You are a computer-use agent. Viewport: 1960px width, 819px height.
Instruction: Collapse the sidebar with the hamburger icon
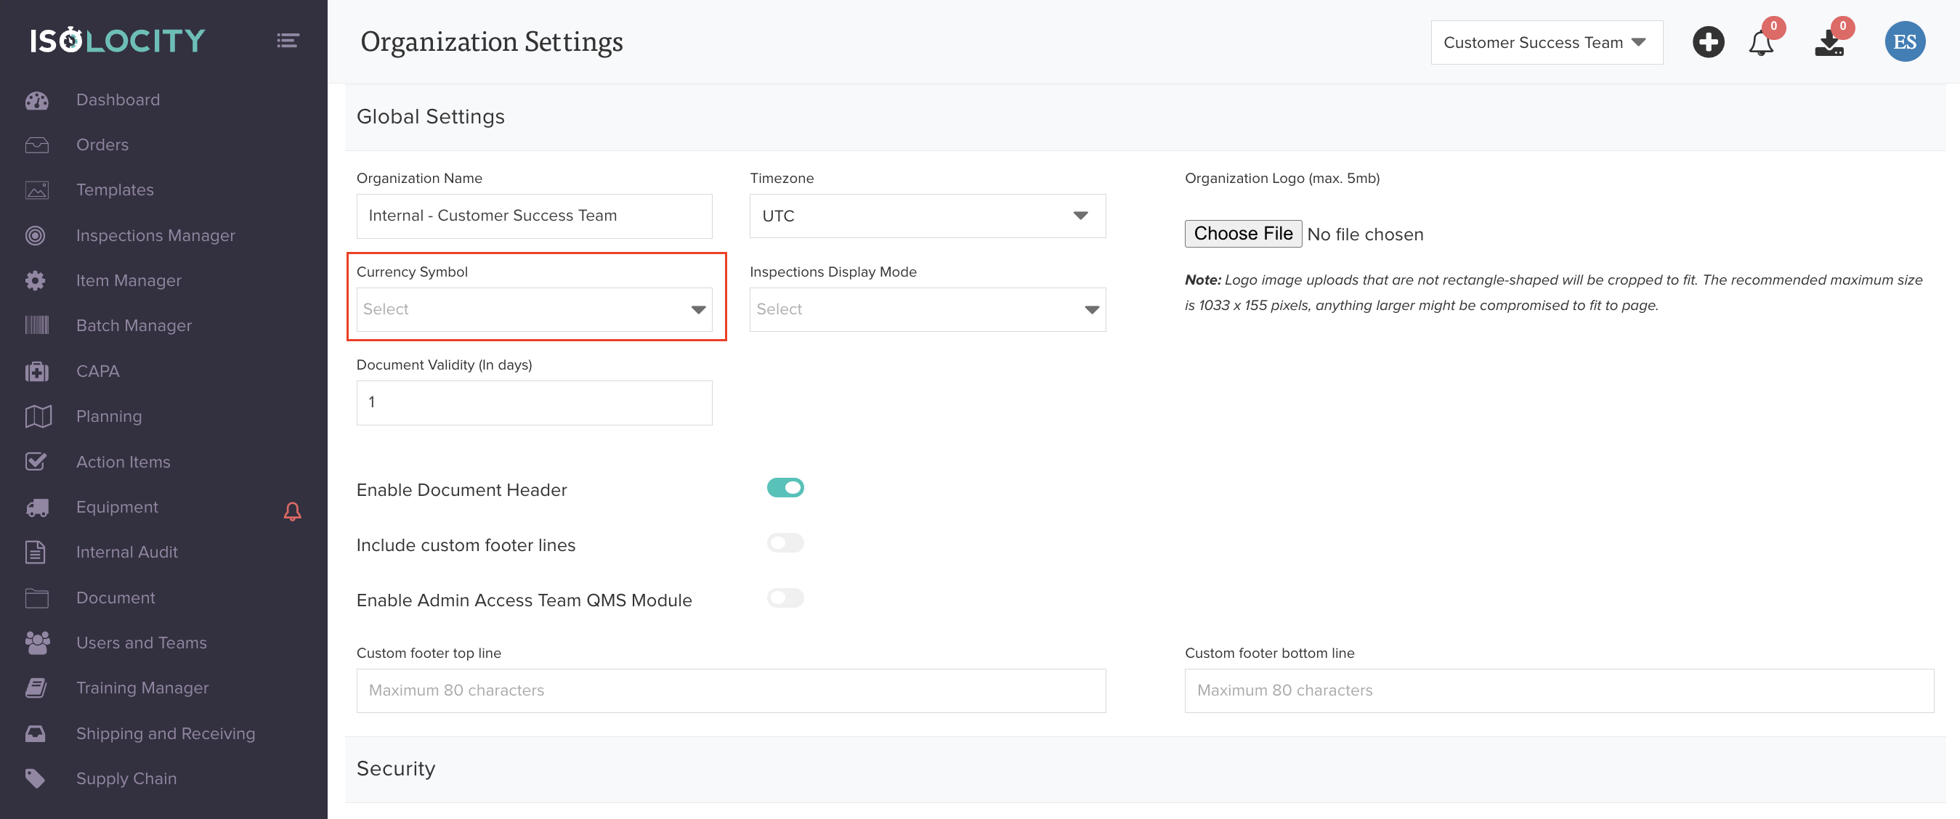click(287, 41)
